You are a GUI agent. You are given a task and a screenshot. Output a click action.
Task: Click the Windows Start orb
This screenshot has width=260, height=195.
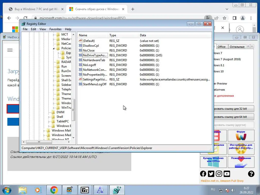pyautogui.click(x=7, y=190)
